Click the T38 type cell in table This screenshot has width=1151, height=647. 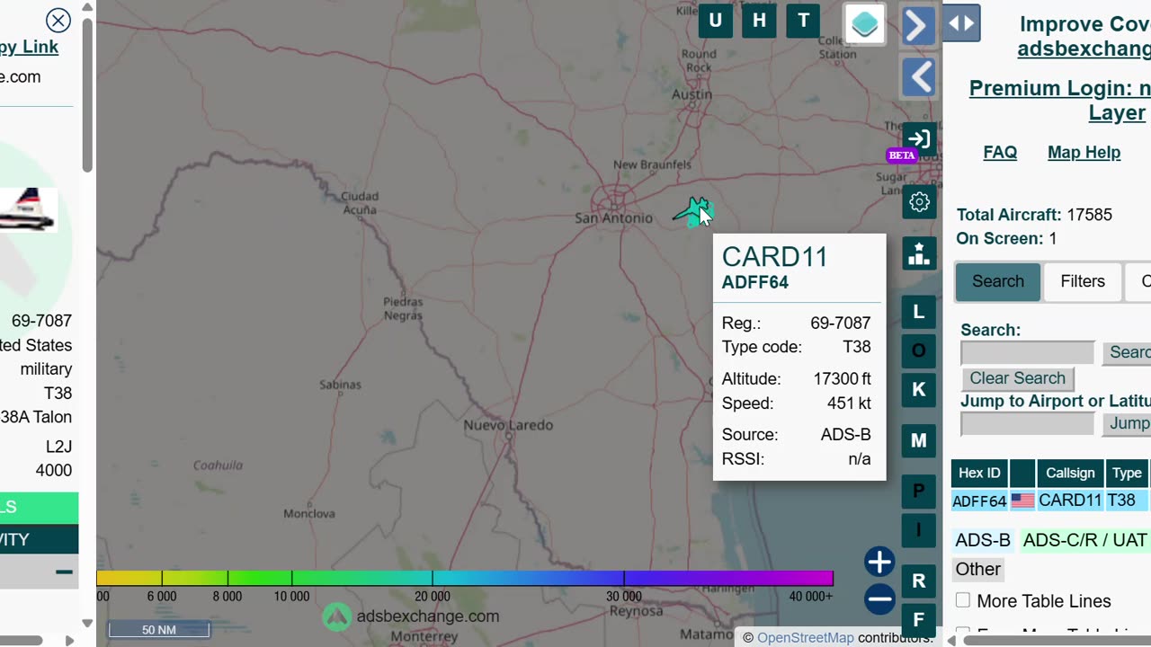[x=1127, y=501]
